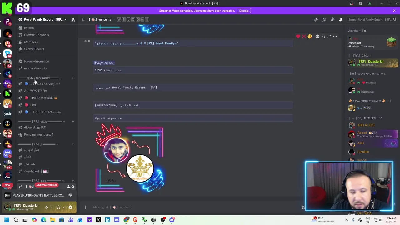Add kissing face reaction to message
This screenshot has width=400, height=225.
point(310,37)
